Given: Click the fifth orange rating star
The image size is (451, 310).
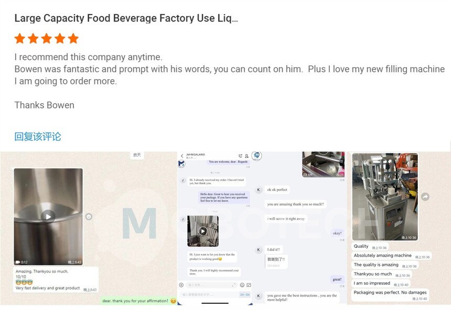Looking at the screenshot, I should [x=73, y=38].
